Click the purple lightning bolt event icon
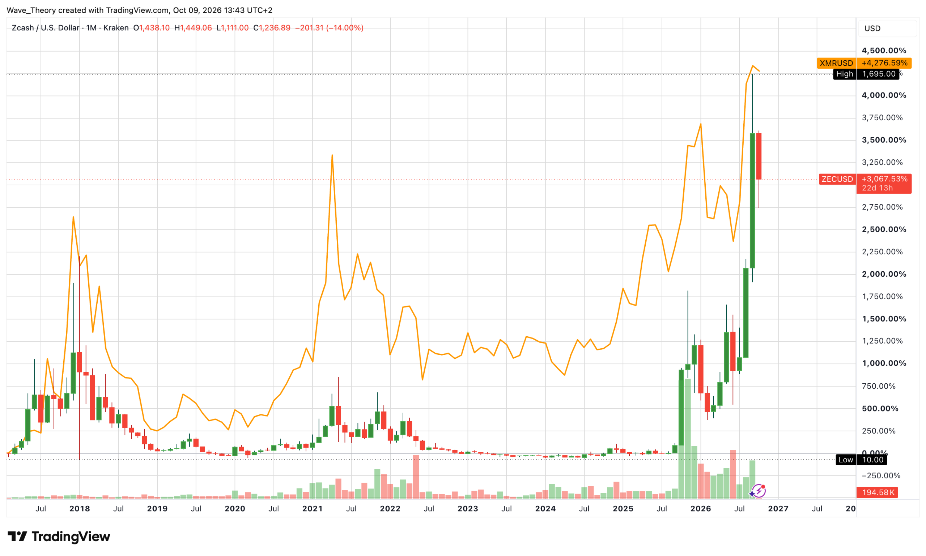Viewport: 926px width, 556px height. coord(759,491)
